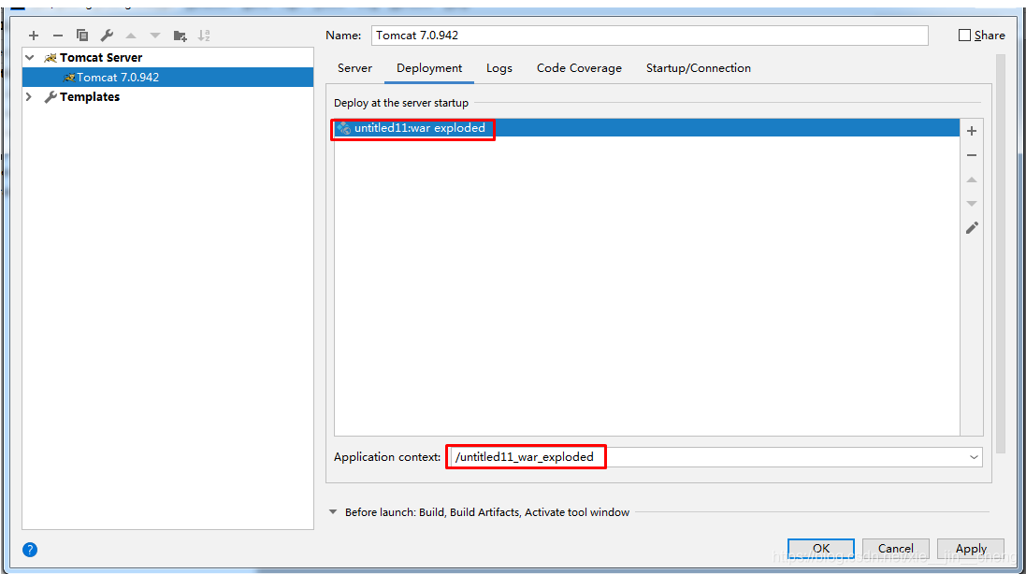Image resolution: width=1026 pixels, height=574 pixels.
Task: Copy the selected run configuration
Action: tap(81, 36)
